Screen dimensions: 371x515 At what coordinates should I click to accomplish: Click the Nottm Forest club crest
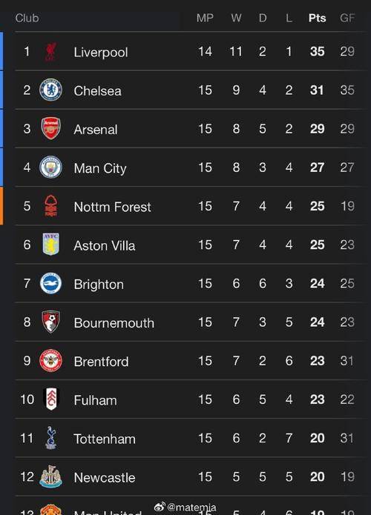(50, 205)
